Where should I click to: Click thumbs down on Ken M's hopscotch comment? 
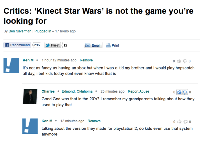coord(185,61)
